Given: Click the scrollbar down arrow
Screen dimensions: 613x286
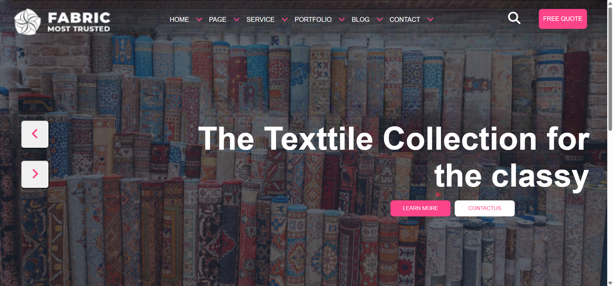Looking at the screenshot, I should tap(610, 283).
